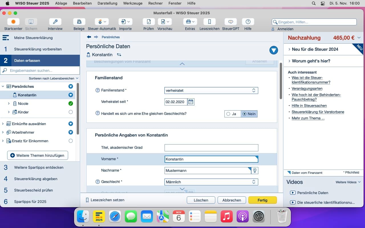Click the Vorname input field

[211, 159]
